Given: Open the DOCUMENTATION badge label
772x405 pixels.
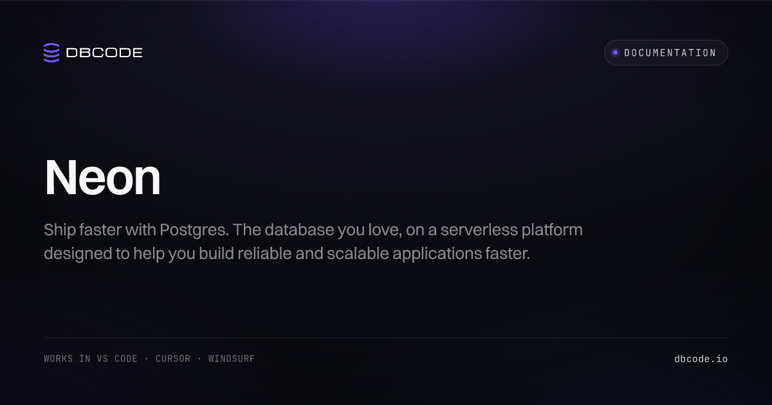Looking at the screenshot, I should coord(670,53).
